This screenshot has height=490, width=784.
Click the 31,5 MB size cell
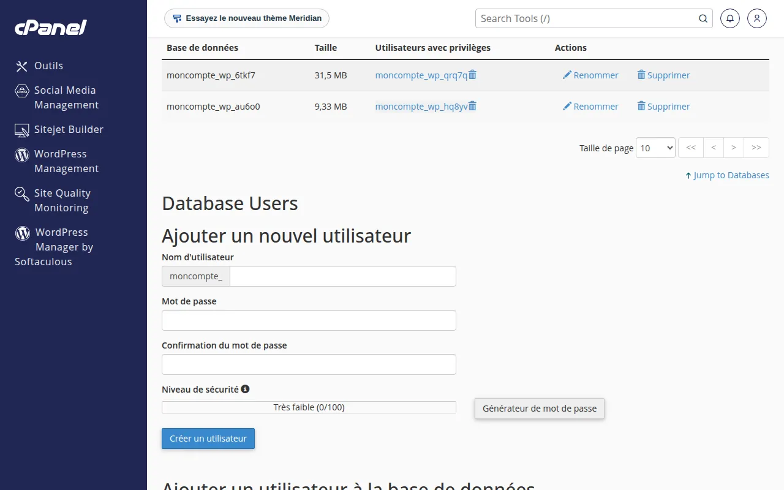click(x=331, y=75)
